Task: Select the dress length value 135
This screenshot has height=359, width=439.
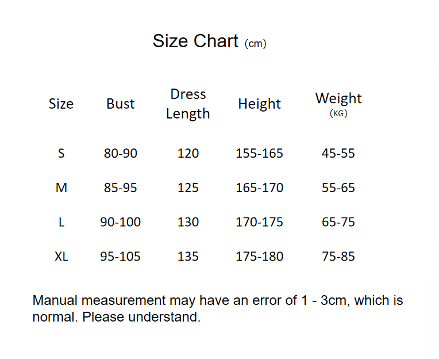Action: click(x=188, y=257)
